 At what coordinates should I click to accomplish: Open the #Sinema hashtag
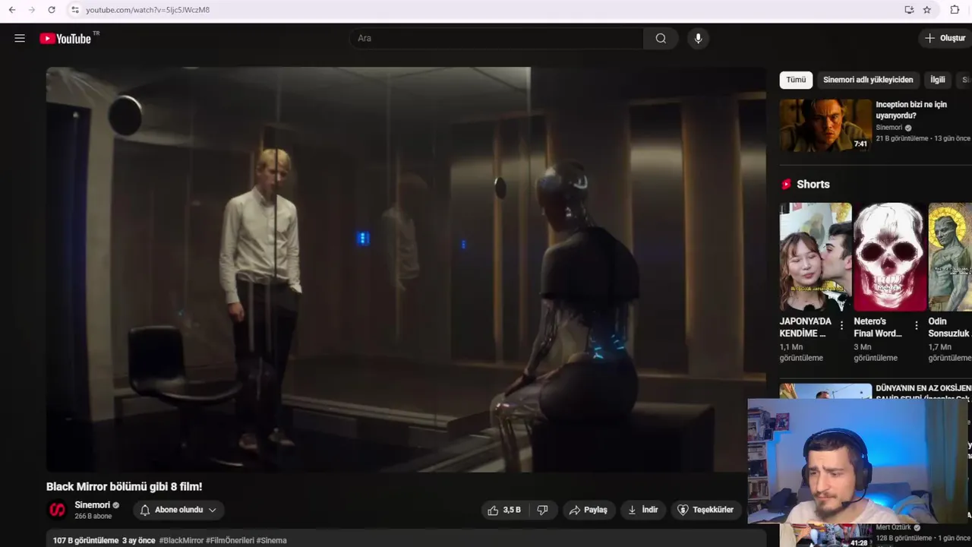coord(272,540)
